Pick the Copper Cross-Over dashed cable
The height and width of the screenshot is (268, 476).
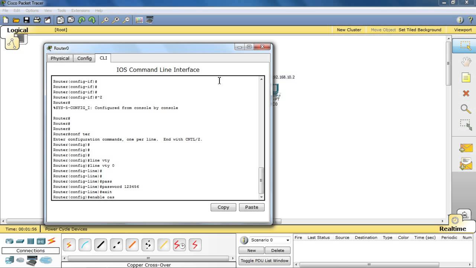pyautogui.click(x=116, y=245)
